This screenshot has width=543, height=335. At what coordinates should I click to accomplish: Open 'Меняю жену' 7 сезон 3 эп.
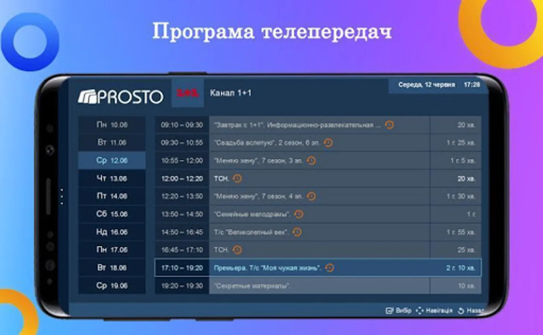point(258,160)
